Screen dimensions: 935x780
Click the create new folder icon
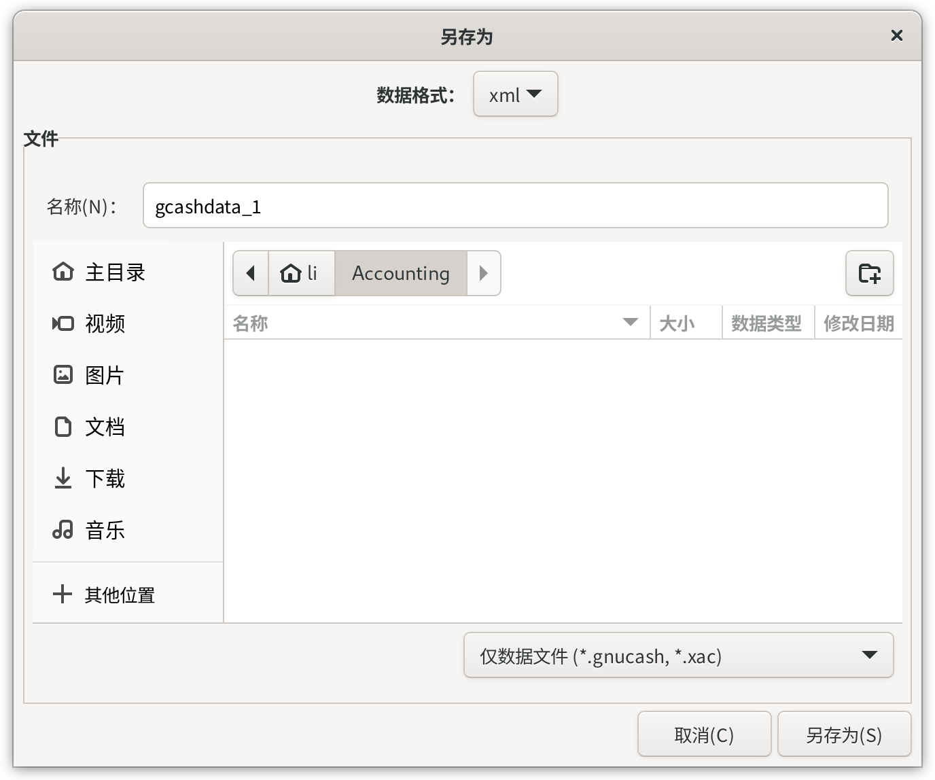tap(870, 273)
